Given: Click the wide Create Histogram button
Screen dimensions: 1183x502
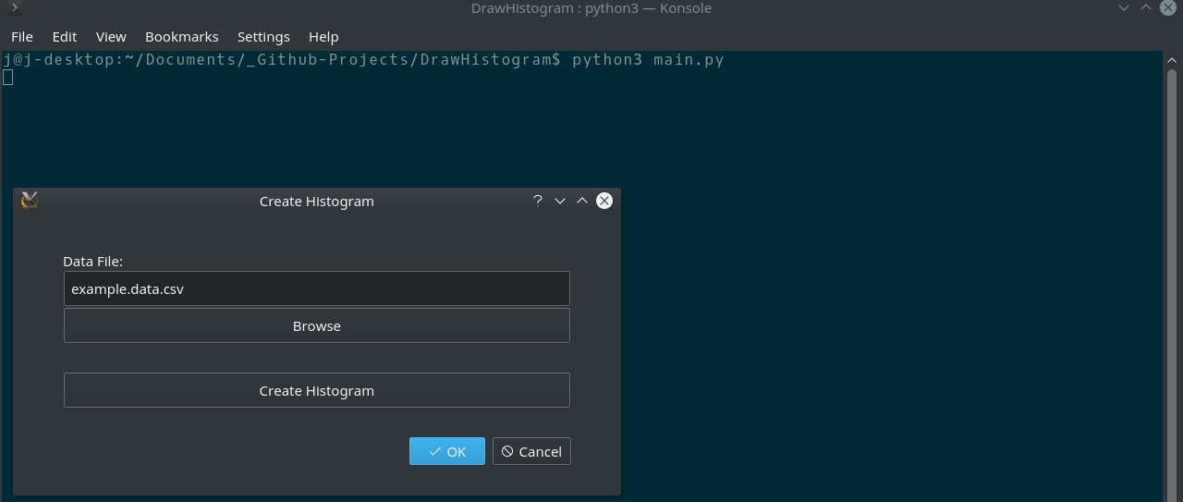Looking at the screenshot, I should coord(317,390).
